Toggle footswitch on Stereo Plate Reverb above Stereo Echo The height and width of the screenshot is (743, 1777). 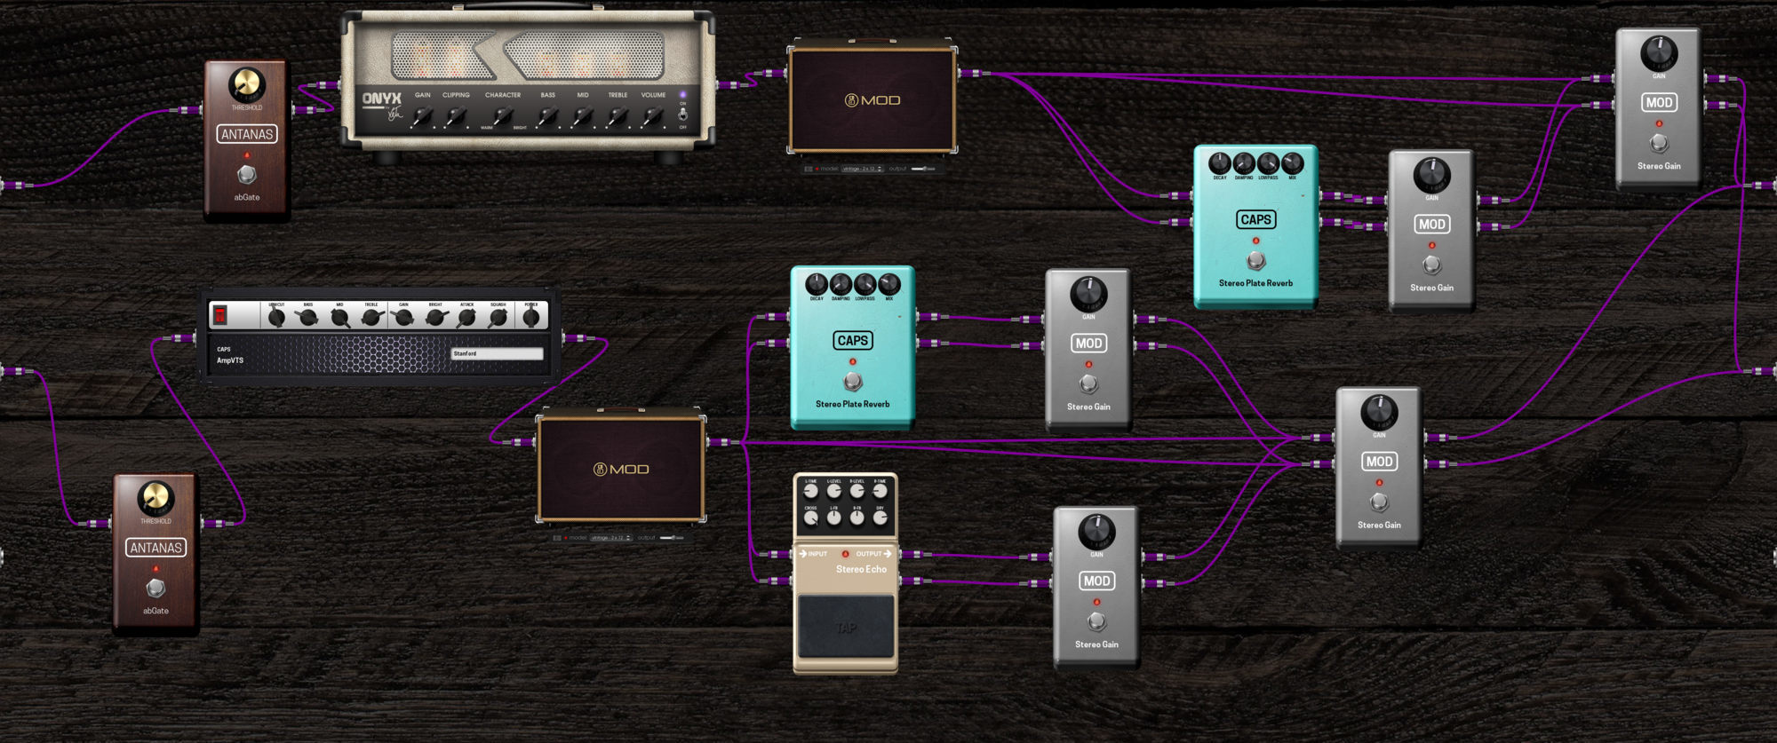(853, 382)
